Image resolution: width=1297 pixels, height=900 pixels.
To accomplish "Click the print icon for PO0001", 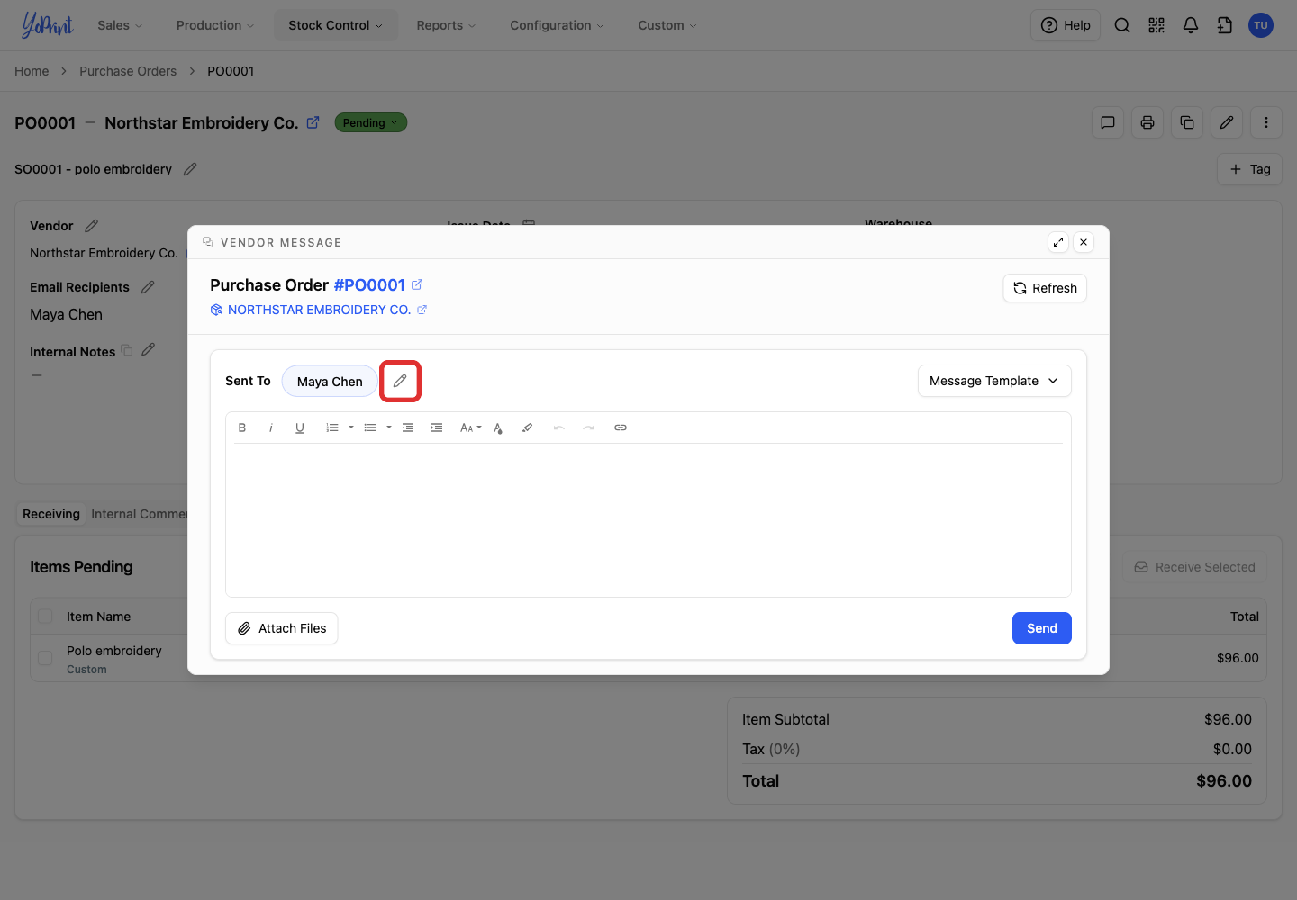I will click(x=1147, y=122).
